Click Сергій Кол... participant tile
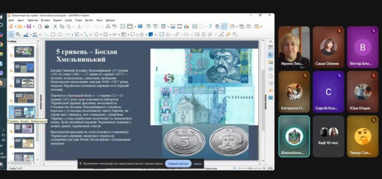The height and width of the screenshot is (179, 382). point(328,92)
